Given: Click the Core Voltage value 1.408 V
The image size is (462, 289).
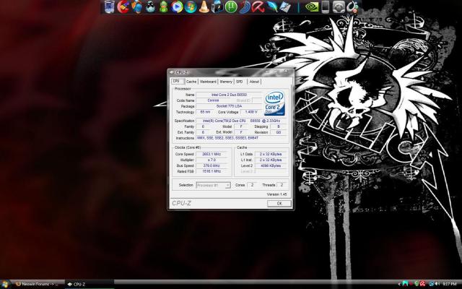Looking at the screenshot, I should tap(251, 112).
